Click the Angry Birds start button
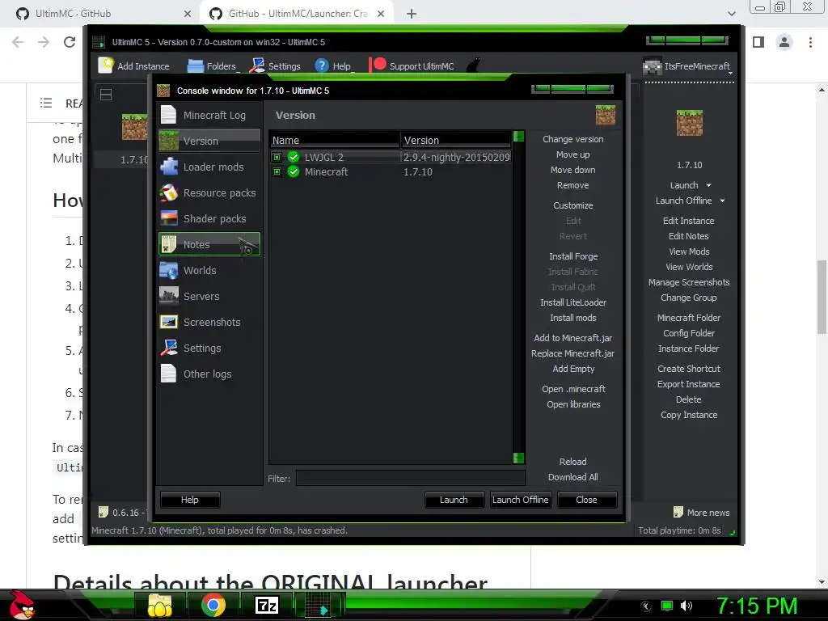828x621 pixels. pos(22,604)
